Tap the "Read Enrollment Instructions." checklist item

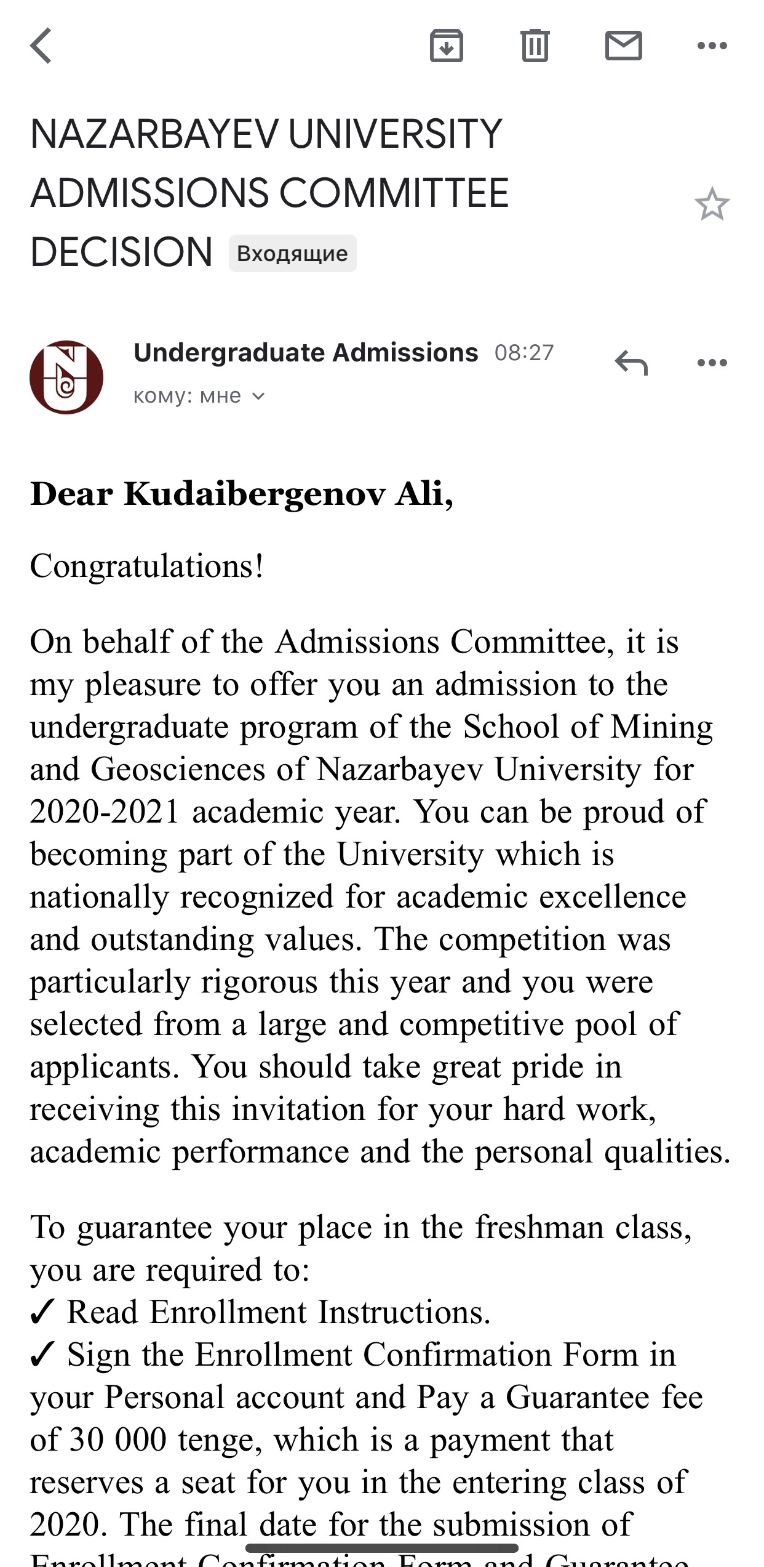click(x=278, y=1312)
